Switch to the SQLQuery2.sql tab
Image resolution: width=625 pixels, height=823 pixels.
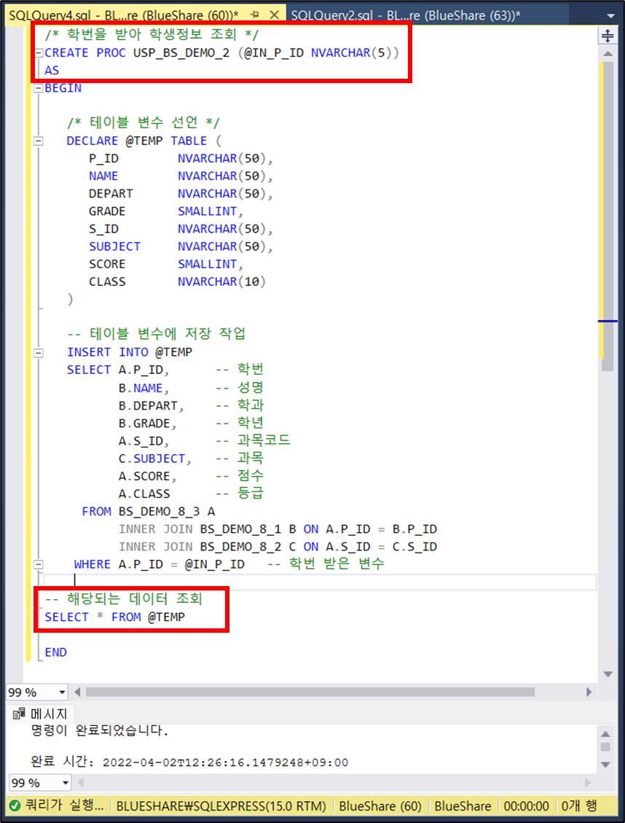405,15
